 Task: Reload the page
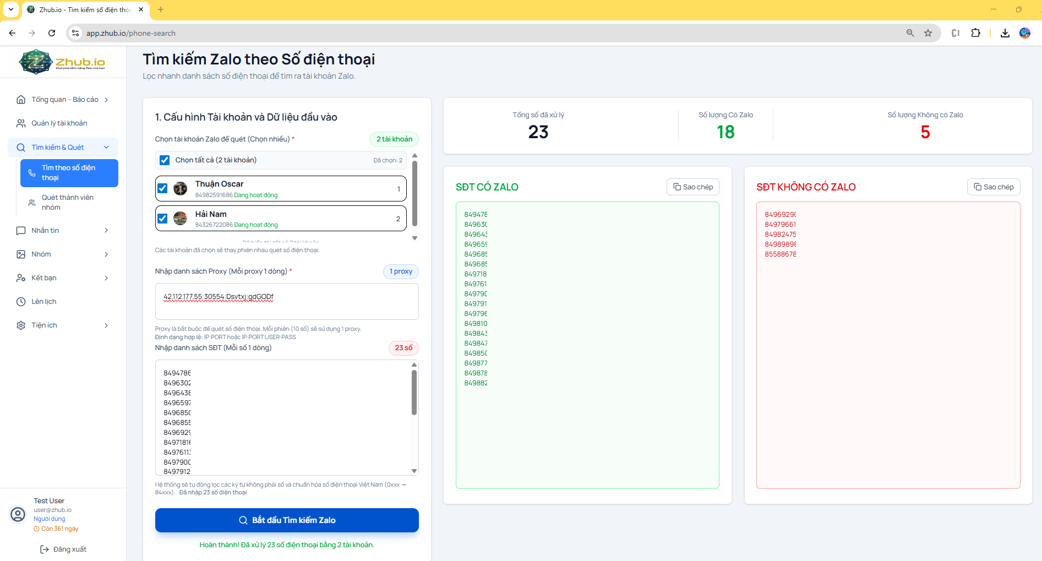52,33
